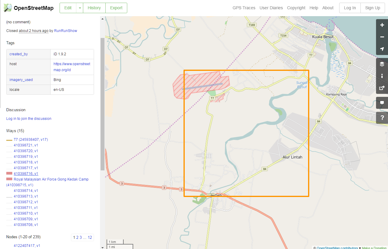Image resolution: width=388 pixels, height=249 pixels.
Task: Click the T7 road way icon
Action: (9, 140)
